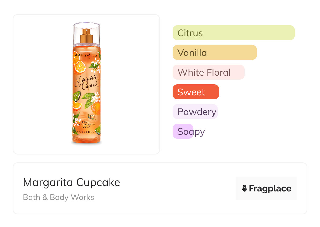Image resolution: width=320 pixels, height=227 pixels.
Task: Click the Bath & Body Works script on the bottle
Action: coord(86,55)
